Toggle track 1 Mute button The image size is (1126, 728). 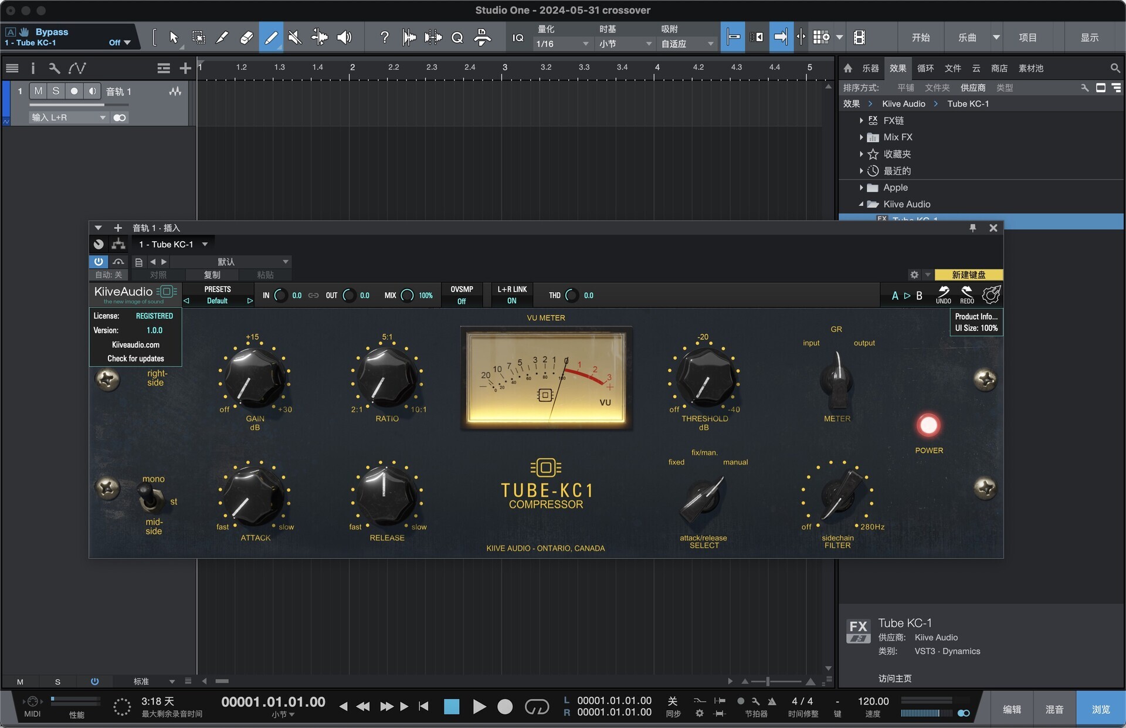click(38, 91)
